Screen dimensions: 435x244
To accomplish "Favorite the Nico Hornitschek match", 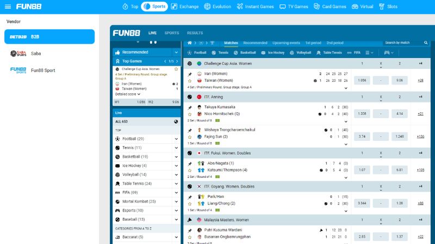I will click(x=190, y=114).
